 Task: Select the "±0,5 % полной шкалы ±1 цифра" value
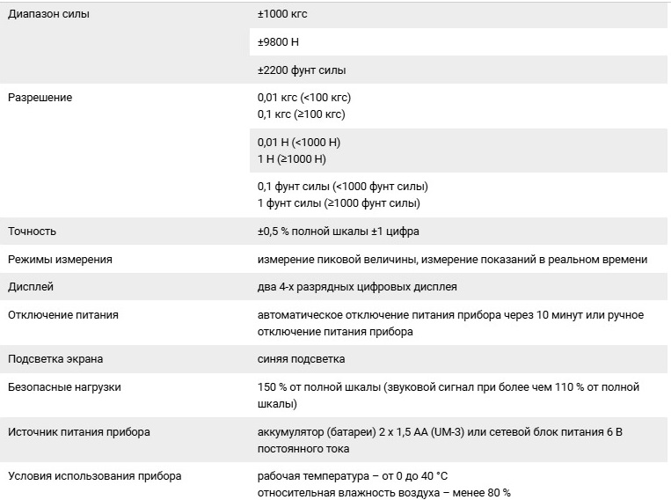click(x=338, y=232)
